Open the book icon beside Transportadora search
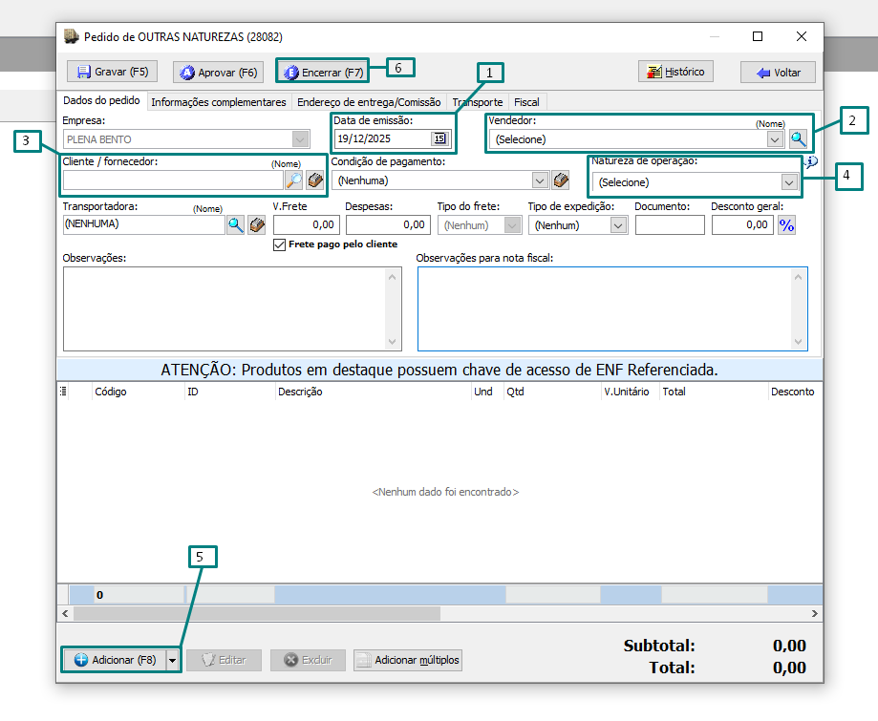Image resolution: width=878 pixels, height=721 pixels. pyautogui.click(x=256, y=224)
